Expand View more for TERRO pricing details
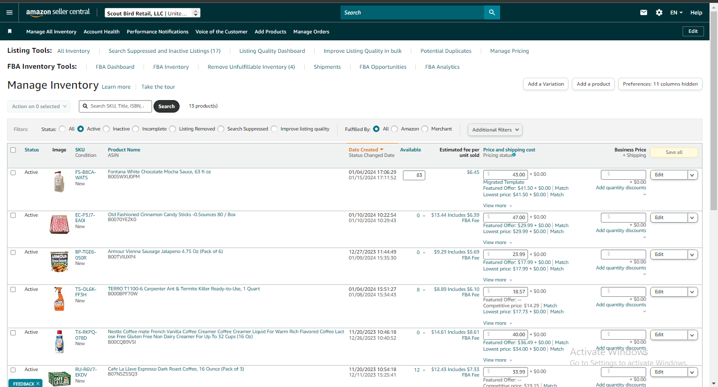This screenshot has width=718, height=387. click(x=497, y=323)
